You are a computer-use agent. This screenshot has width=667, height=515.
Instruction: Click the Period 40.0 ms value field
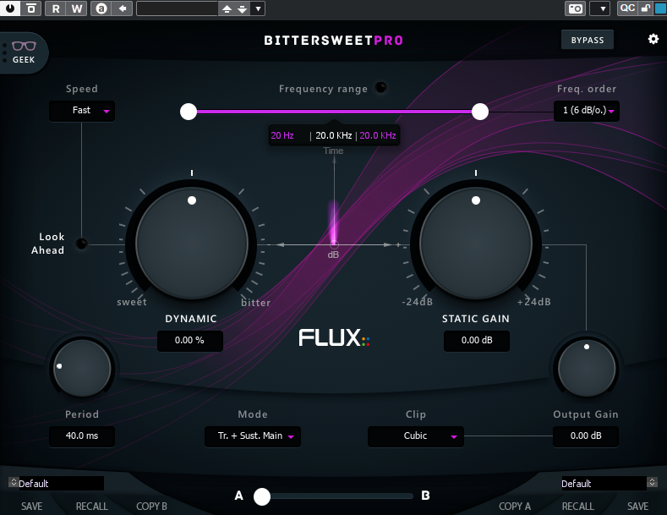[82, 436]
